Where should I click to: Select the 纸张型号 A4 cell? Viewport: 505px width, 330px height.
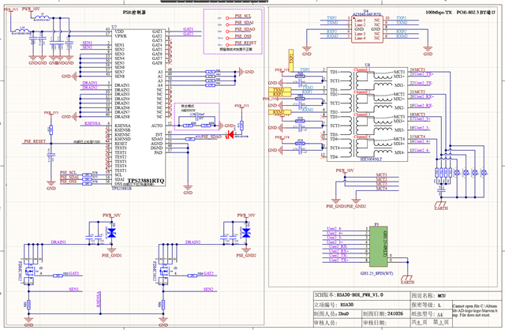point(431,313)
